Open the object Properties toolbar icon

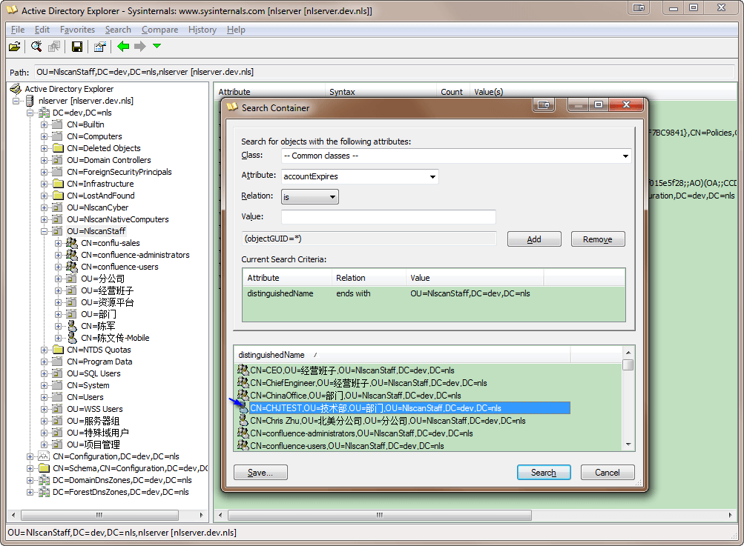coord(99,47)
